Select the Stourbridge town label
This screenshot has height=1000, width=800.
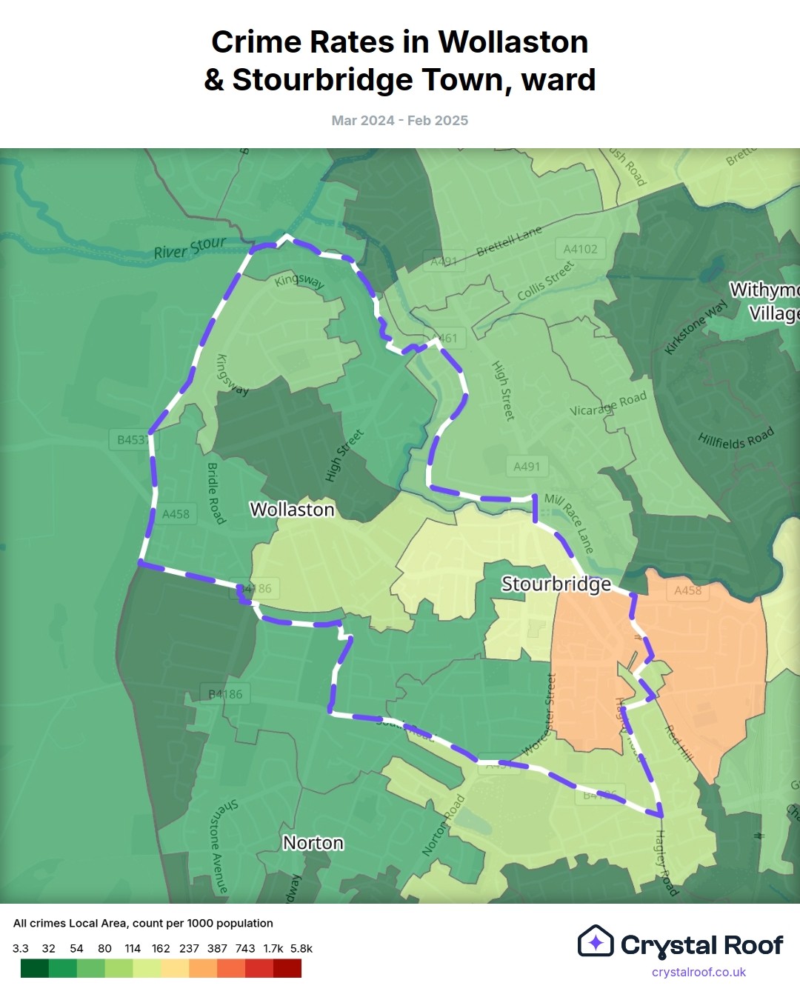point(556,584)
